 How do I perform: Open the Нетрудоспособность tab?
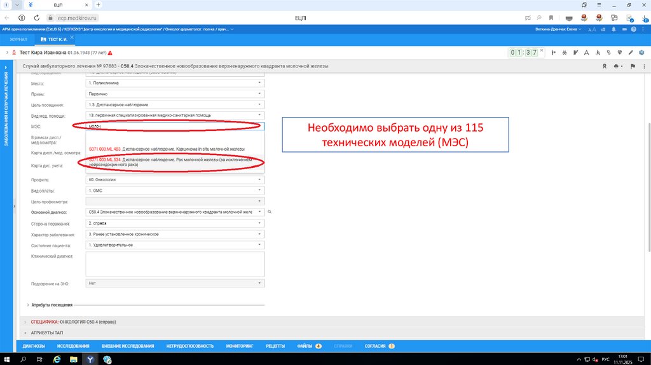(189, 346)
